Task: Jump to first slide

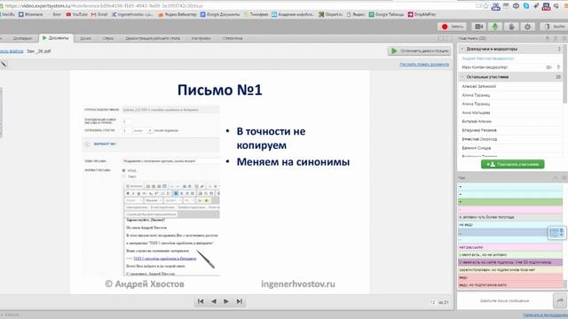Action: coord(201,301)
